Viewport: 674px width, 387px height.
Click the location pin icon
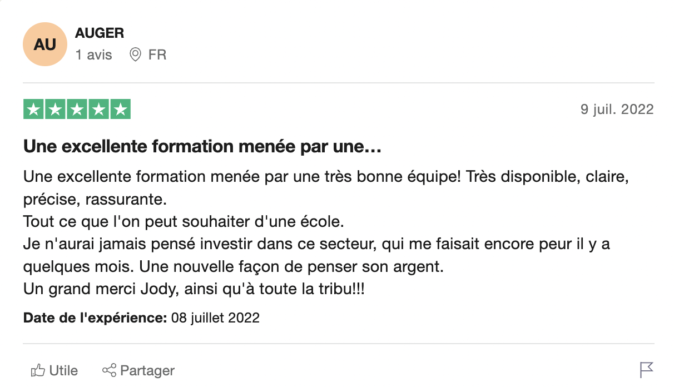tap(135, 55)
